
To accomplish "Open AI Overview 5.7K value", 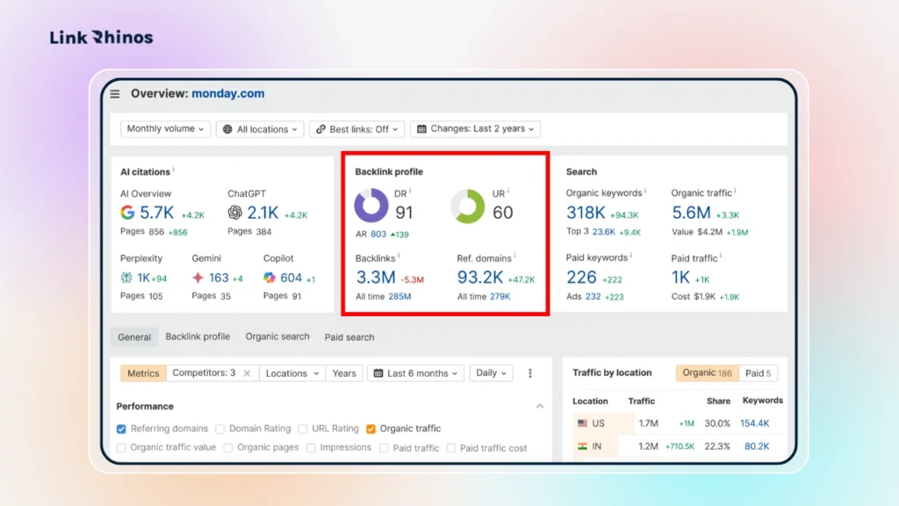I will pos(156,213).
